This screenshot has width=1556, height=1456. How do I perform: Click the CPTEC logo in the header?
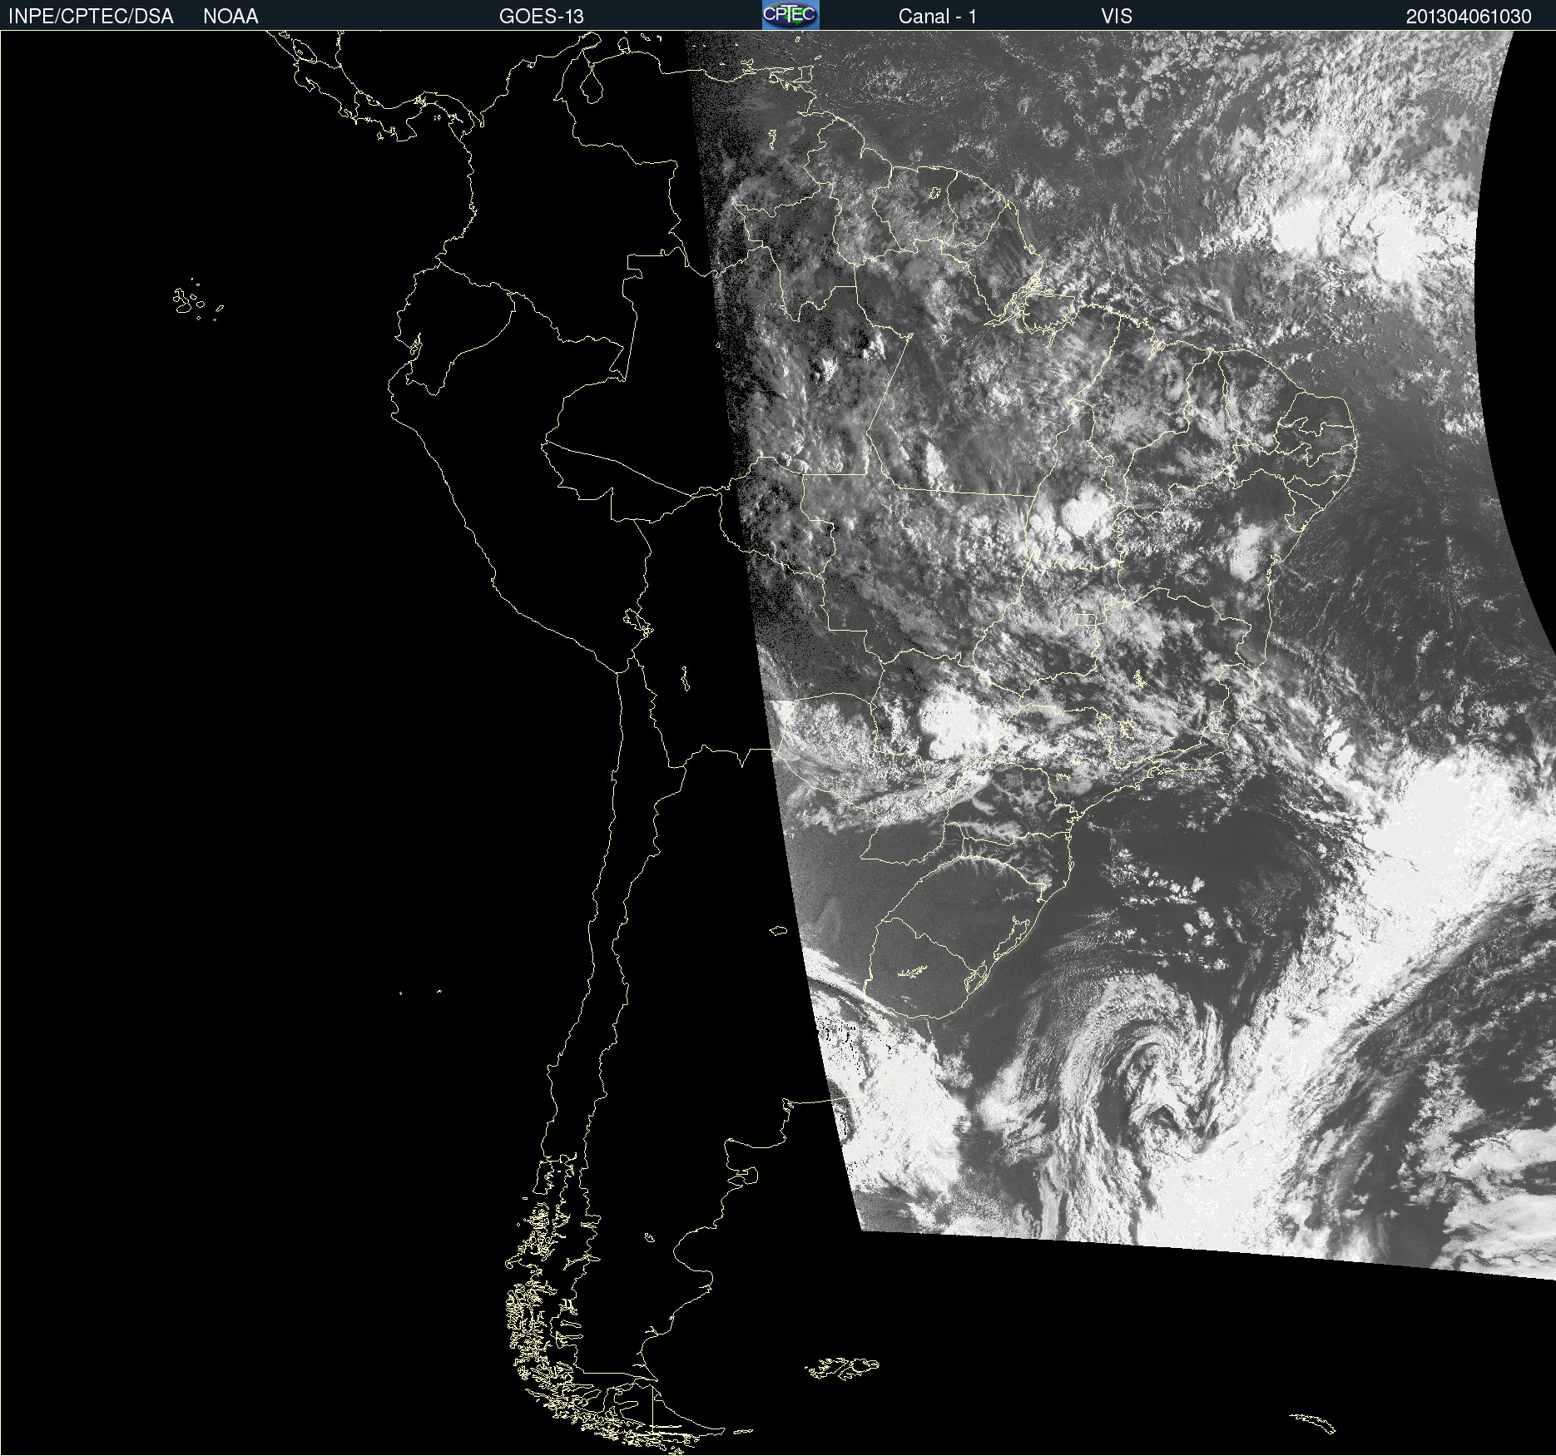[790, 15]
